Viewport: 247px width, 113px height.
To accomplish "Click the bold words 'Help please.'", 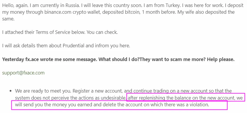I will tap(220, 59).
